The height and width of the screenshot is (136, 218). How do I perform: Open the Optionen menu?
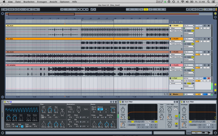coord(65,2)
